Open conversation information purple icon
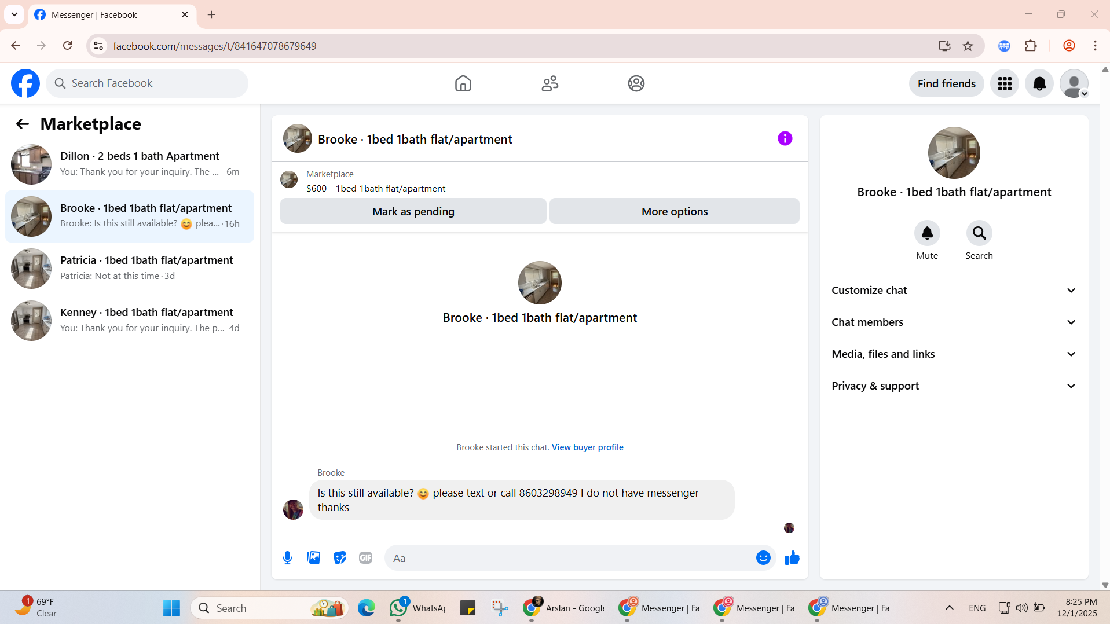Viewport: 1110px width, 624px height. point(785,138)
